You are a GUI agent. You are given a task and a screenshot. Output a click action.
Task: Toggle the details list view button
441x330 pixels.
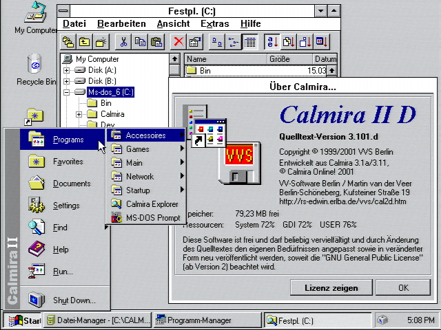[250, 42]
